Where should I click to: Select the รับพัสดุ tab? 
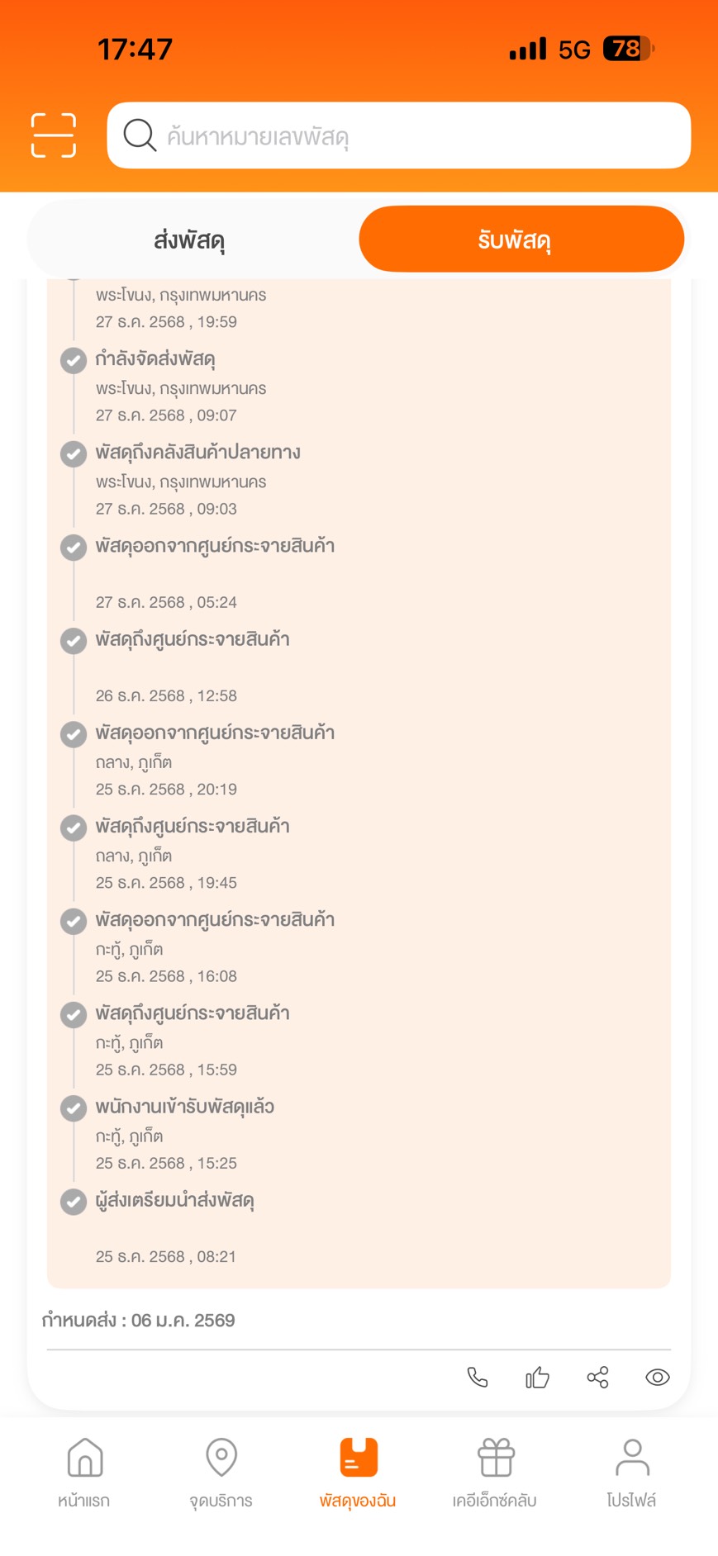pos(521,240)
